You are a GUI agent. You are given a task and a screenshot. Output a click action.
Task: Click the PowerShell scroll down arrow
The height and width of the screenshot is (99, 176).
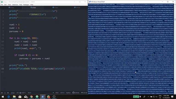click(175, 94)
